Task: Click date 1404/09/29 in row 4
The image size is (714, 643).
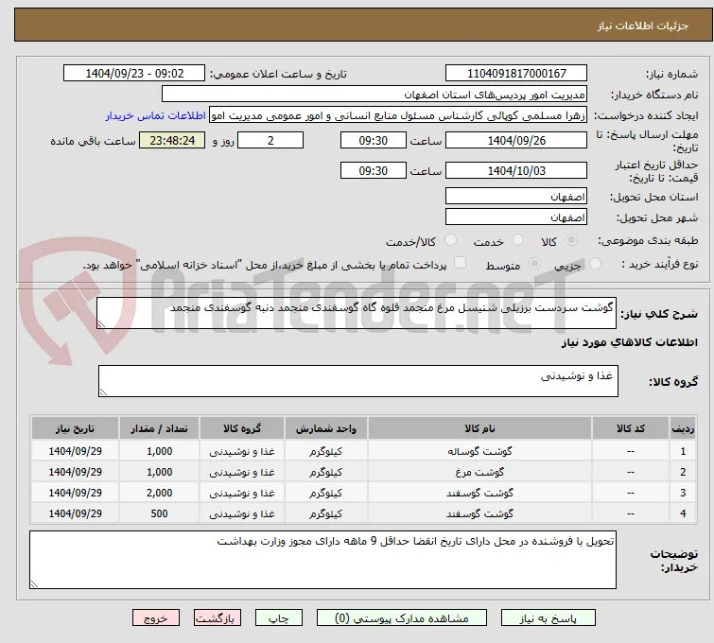Action: [x=75, y=513]
